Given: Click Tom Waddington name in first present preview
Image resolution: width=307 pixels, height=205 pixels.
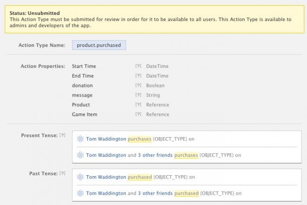Looking at the screenshot, I should click(106, 139).
